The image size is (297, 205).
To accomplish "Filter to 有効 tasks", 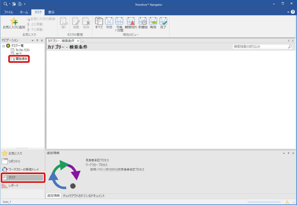I will point(153,23).
